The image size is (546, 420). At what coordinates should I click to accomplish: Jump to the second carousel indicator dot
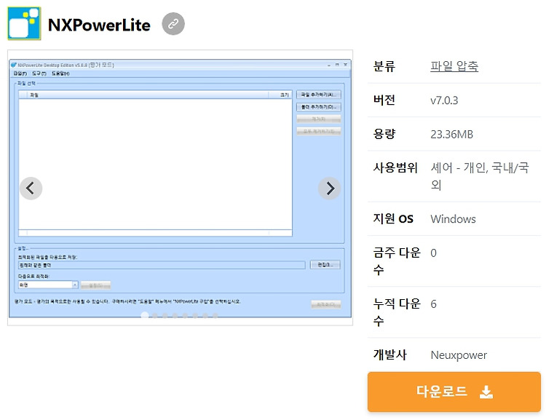[x=155, y=316]
